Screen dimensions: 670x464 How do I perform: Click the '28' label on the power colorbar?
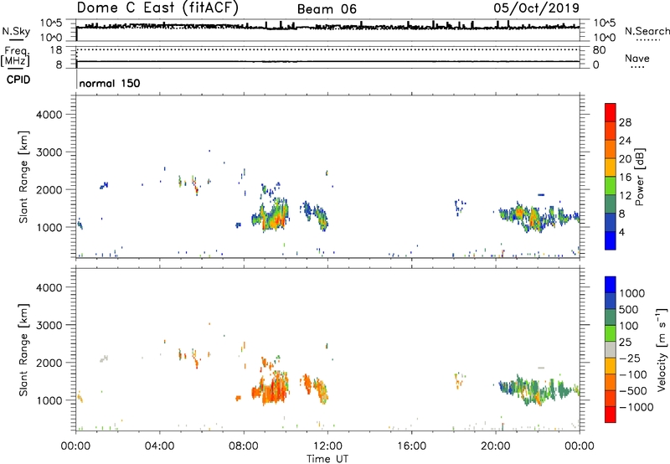coord(625,122)
